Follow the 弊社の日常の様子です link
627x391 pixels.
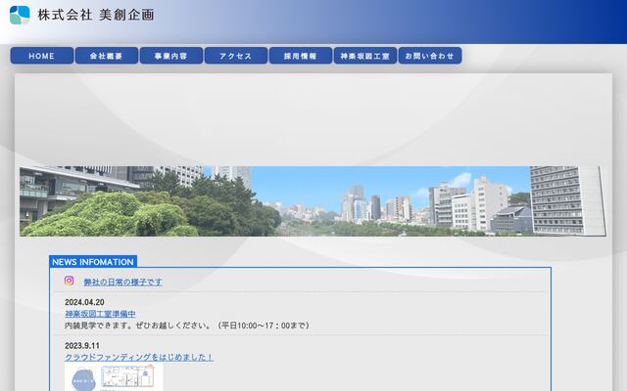(x=122, y=282)
